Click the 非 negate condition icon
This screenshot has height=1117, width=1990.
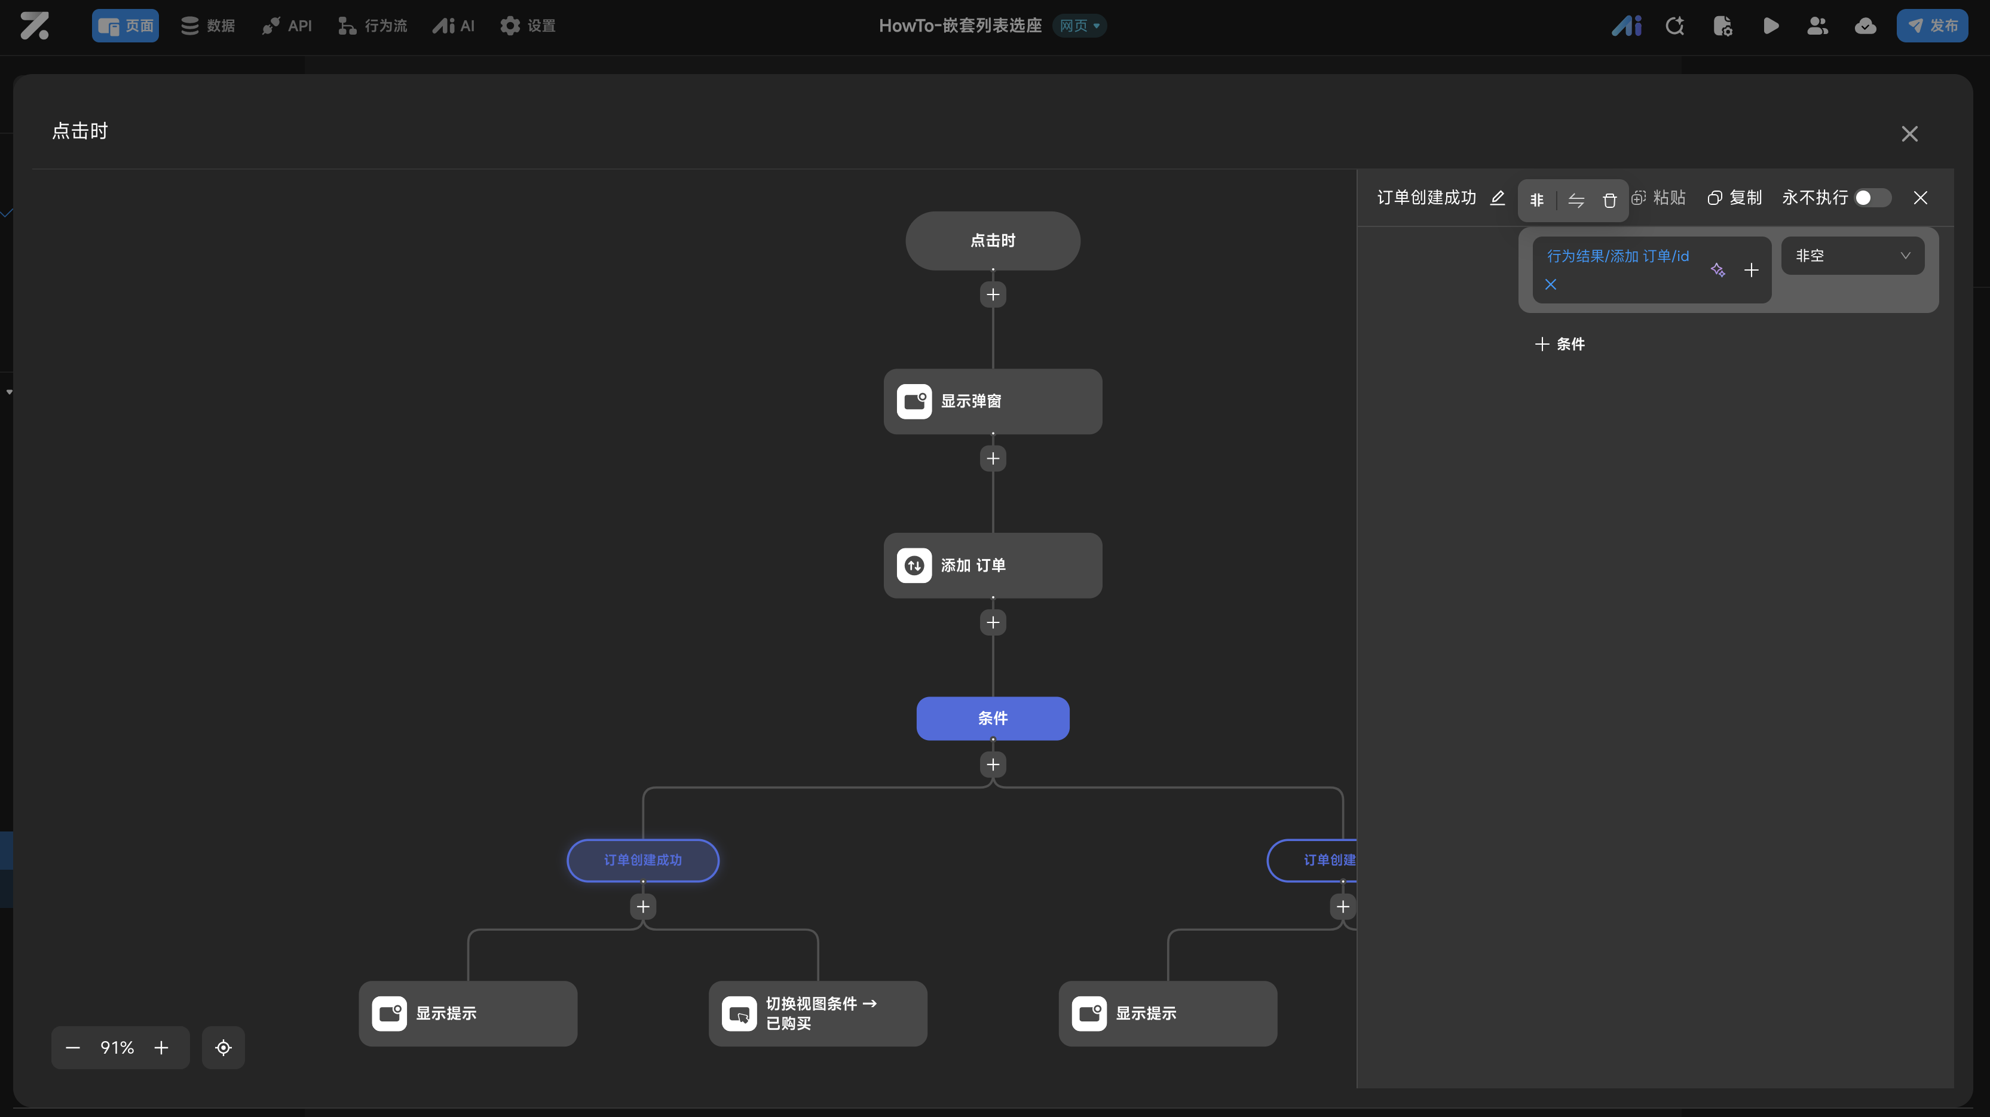pos(1536,201)
